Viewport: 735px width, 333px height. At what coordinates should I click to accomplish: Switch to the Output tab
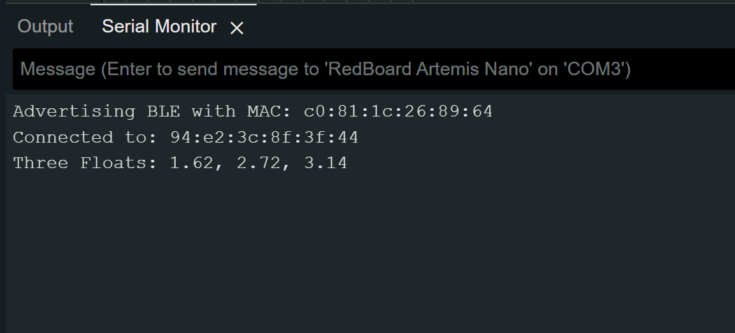pos(45,27)
